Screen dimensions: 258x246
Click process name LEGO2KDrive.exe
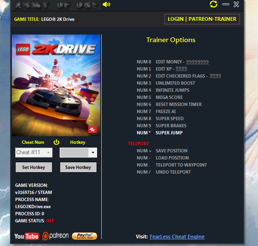coord(33,206)
